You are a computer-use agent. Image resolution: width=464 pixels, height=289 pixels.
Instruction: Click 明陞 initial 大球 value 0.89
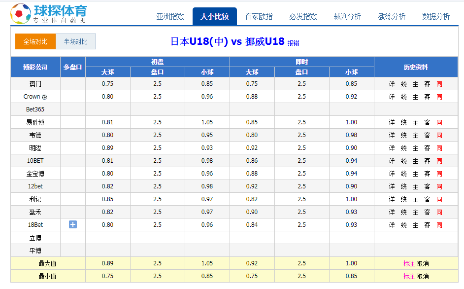tap(107, 148)
